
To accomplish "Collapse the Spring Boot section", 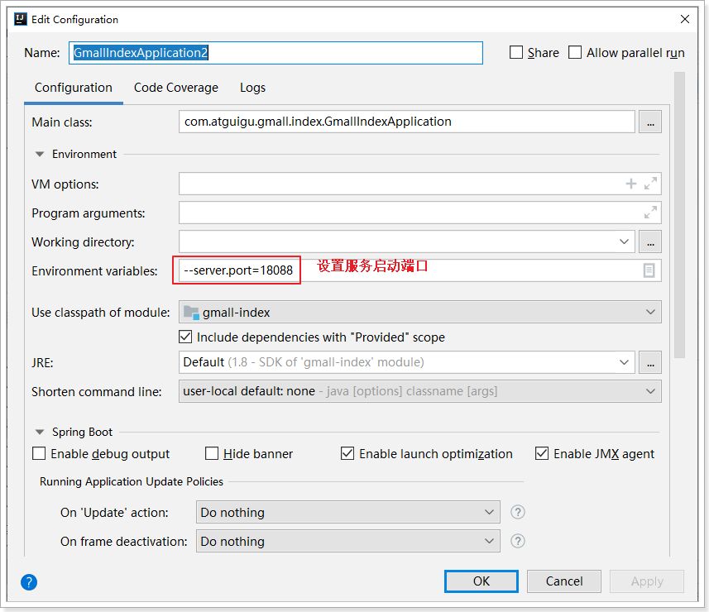I will [x=40, y=432].
